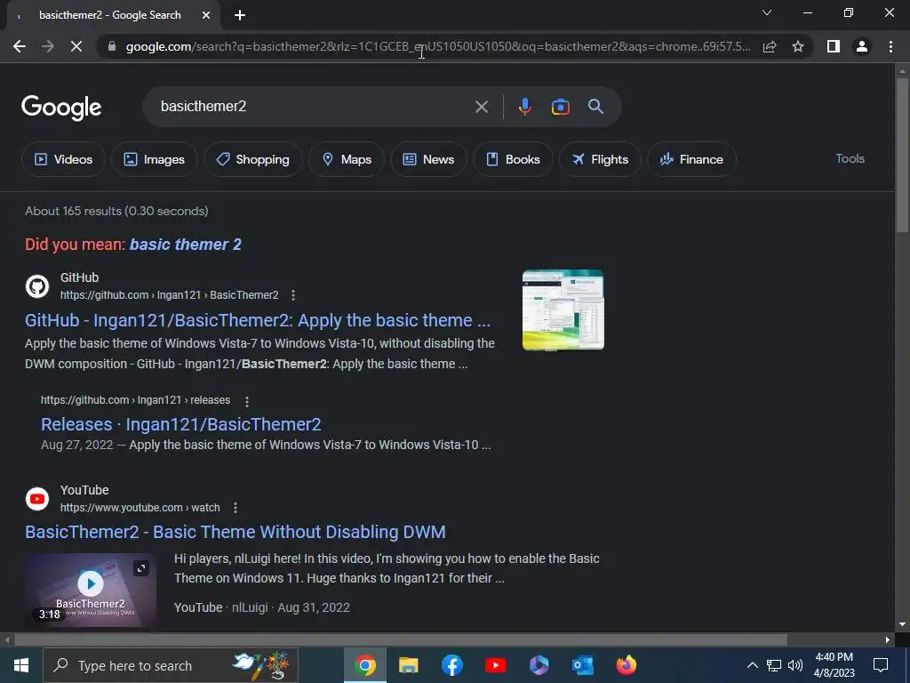Viewport: 910px width, 683px height.
Task: Submit search with magnifier icon
Action: tap(595, 107)
